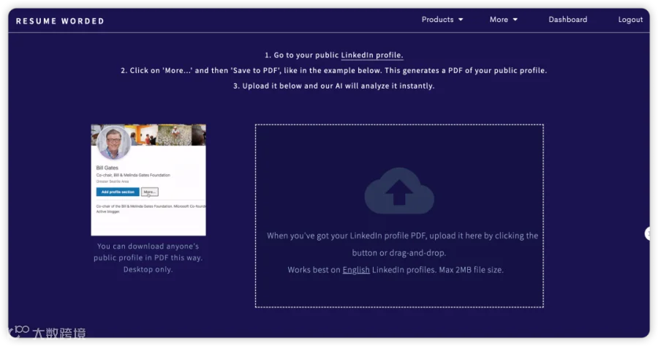Click 'More...' button in example image
658x346 pixels.
point(149,192)
